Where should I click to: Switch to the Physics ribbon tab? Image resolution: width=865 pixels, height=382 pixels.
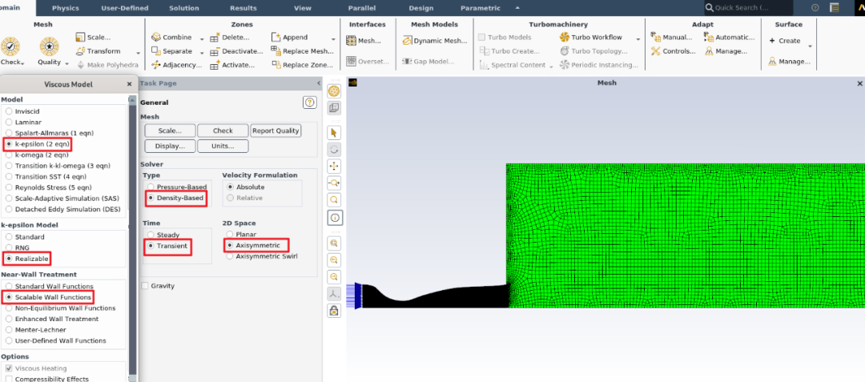pyautogui.click(x=66, y=8)
